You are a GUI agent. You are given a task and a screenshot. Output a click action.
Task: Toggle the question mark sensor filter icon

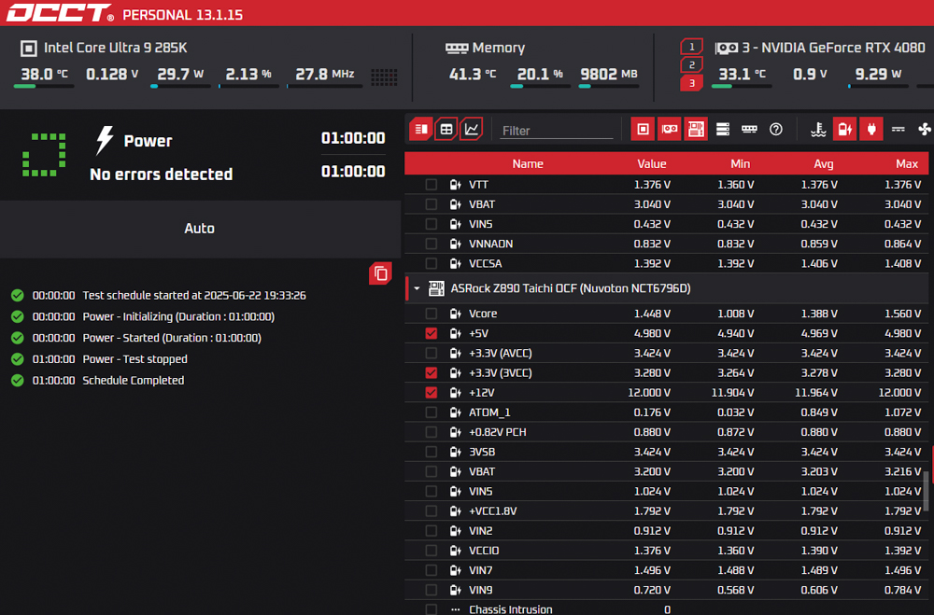(x=775, y=129)
